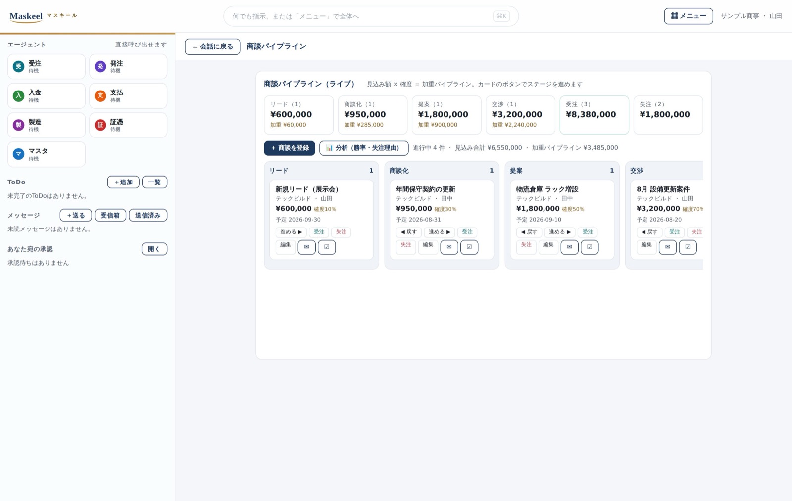The width and height of the screenshot is (792, 501).
Task: Mark 新規リード card as 受注
Action: [x=319, y=232]
